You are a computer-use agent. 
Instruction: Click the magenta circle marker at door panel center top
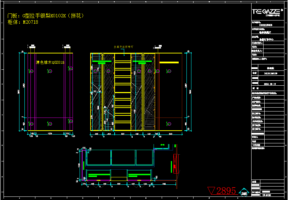coord(49,72)
